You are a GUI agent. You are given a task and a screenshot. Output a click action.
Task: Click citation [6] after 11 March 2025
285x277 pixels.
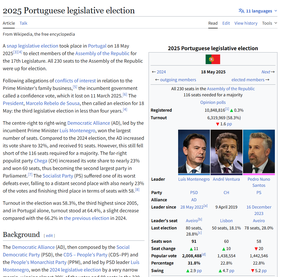pos(125,94)
